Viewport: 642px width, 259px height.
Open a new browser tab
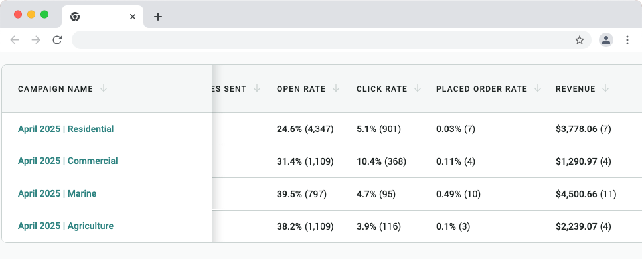pos(158,17)
